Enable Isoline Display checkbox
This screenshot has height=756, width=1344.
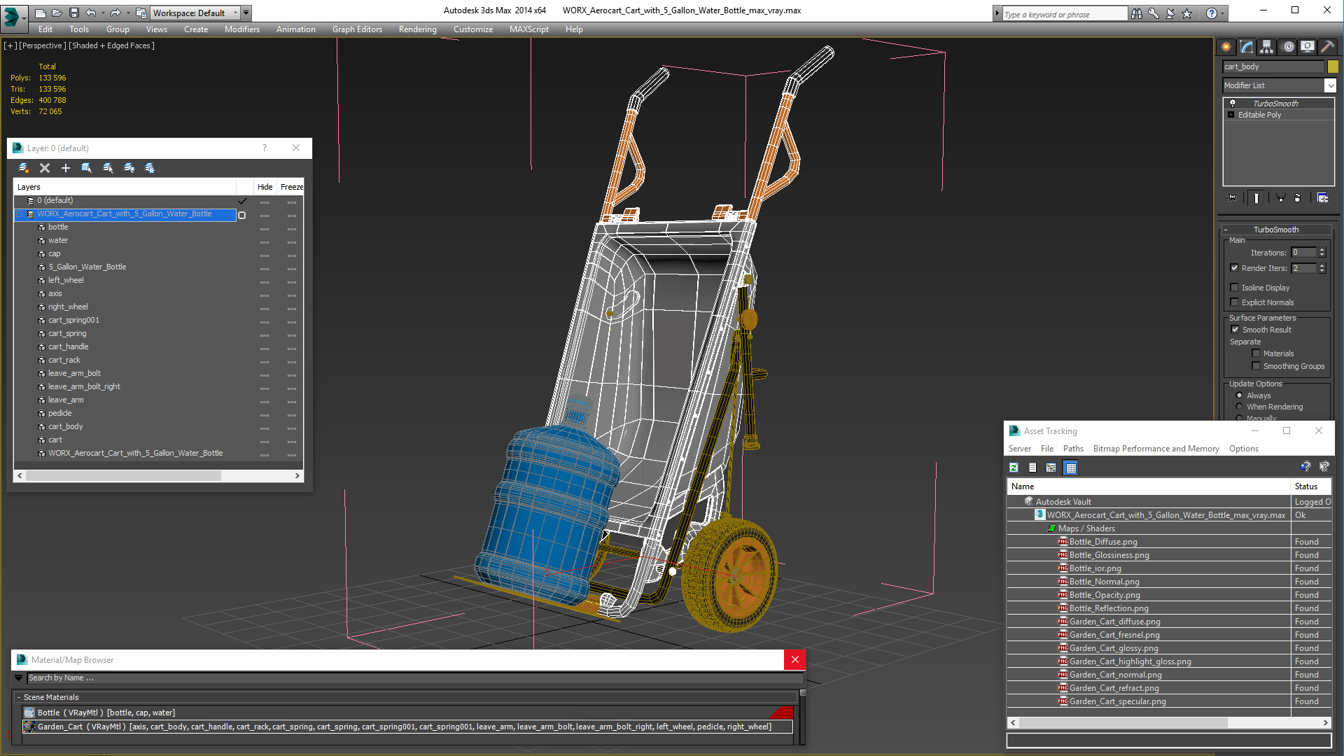coord(1235,288)
